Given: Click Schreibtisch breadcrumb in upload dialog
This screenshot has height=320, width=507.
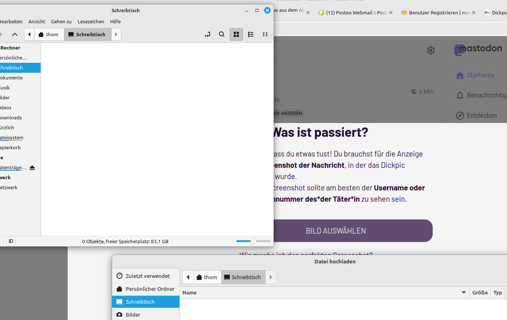Looking at the screenshot, I should 243,277.
